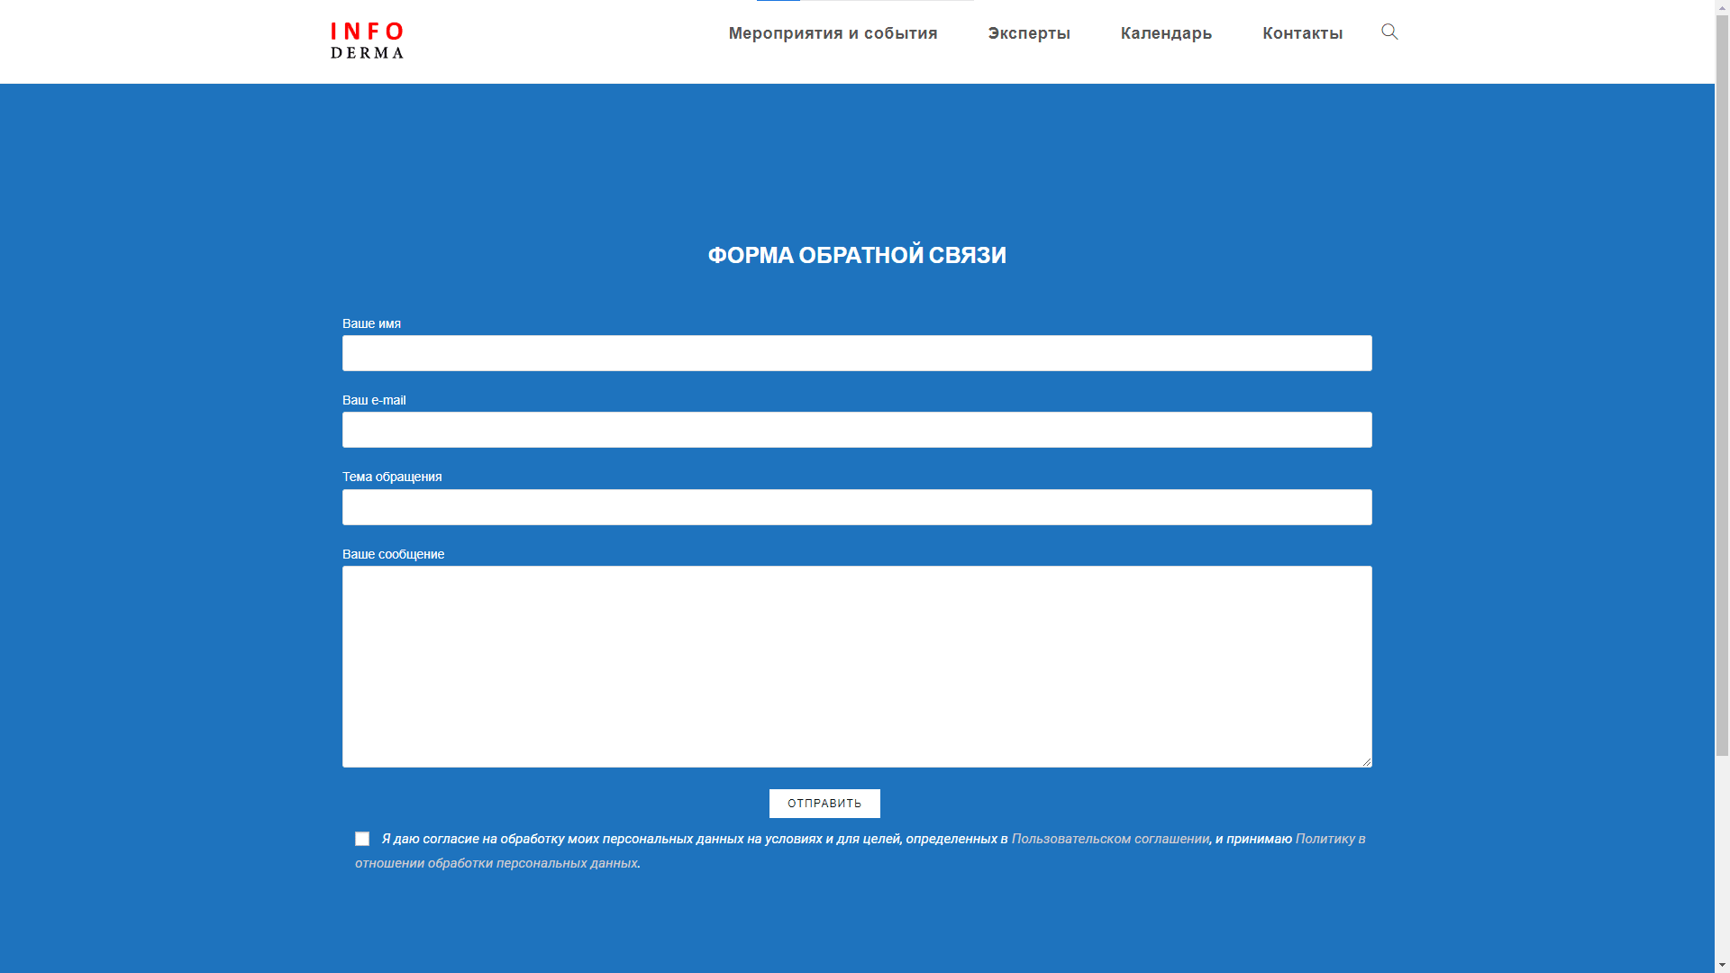The height and width of the screenshot is (973, 1730).
Task: Click inside the Ваше сообщение textarea
Action: (856, 666)
